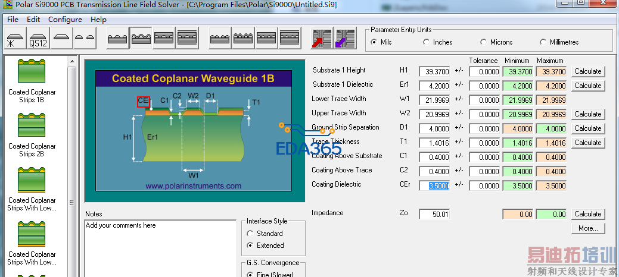619x277 pixels.
Task: Click the Notes comments text box
Action: point(160,248)
